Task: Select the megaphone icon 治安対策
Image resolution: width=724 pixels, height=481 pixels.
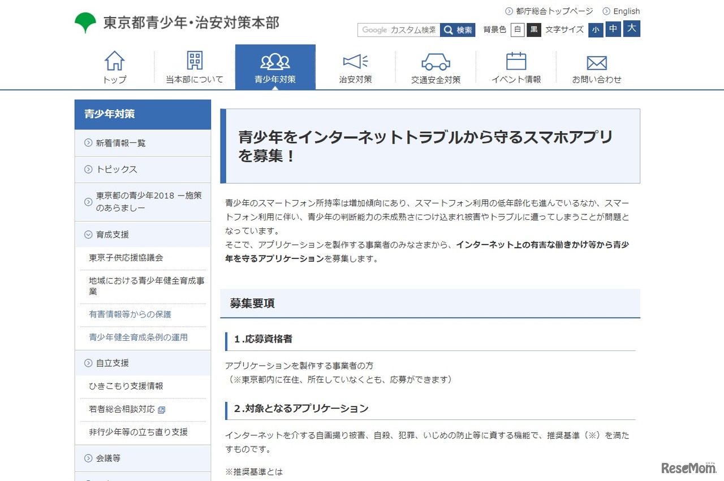Action: click(355, 61)
